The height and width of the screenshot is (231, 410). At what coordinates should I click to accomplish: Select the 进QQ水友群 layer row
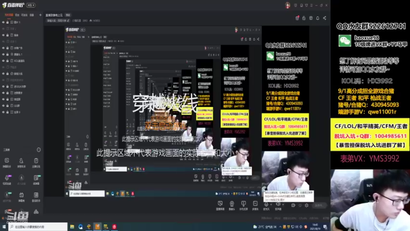coord(22,86)
